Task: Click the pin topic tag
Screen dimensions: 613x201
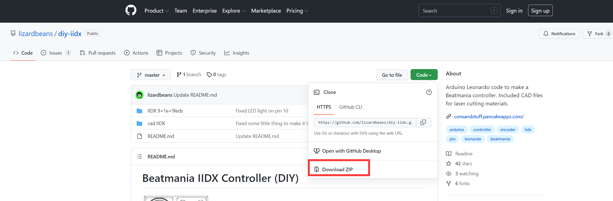Action: 452,139
